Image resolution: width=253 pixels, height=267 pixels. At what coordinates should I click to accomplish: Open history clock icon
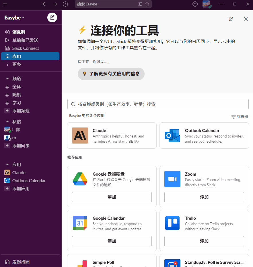(x=65, y=4)
